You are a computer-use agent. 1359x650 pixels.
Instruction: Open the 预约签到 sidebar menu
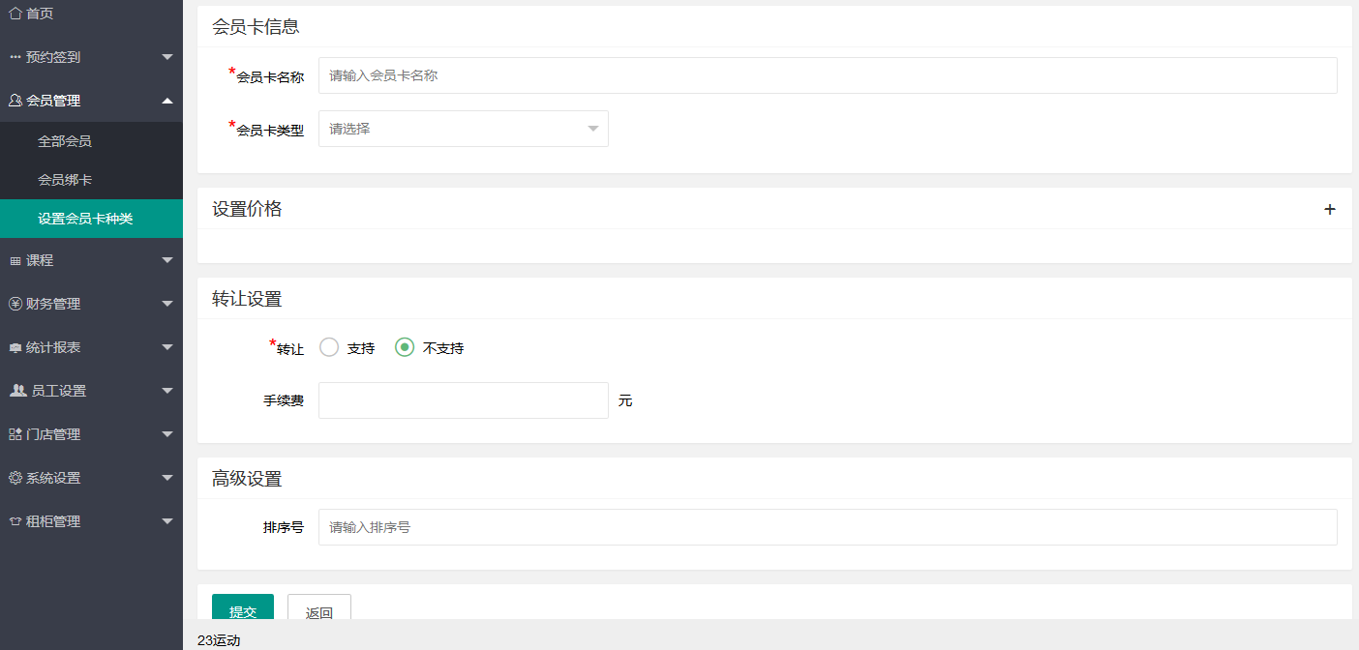coord(91,57)
